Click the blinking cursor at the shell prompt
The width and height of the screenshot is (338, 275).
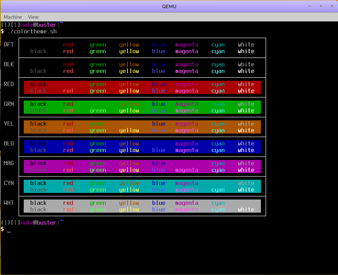pos(9,232)
